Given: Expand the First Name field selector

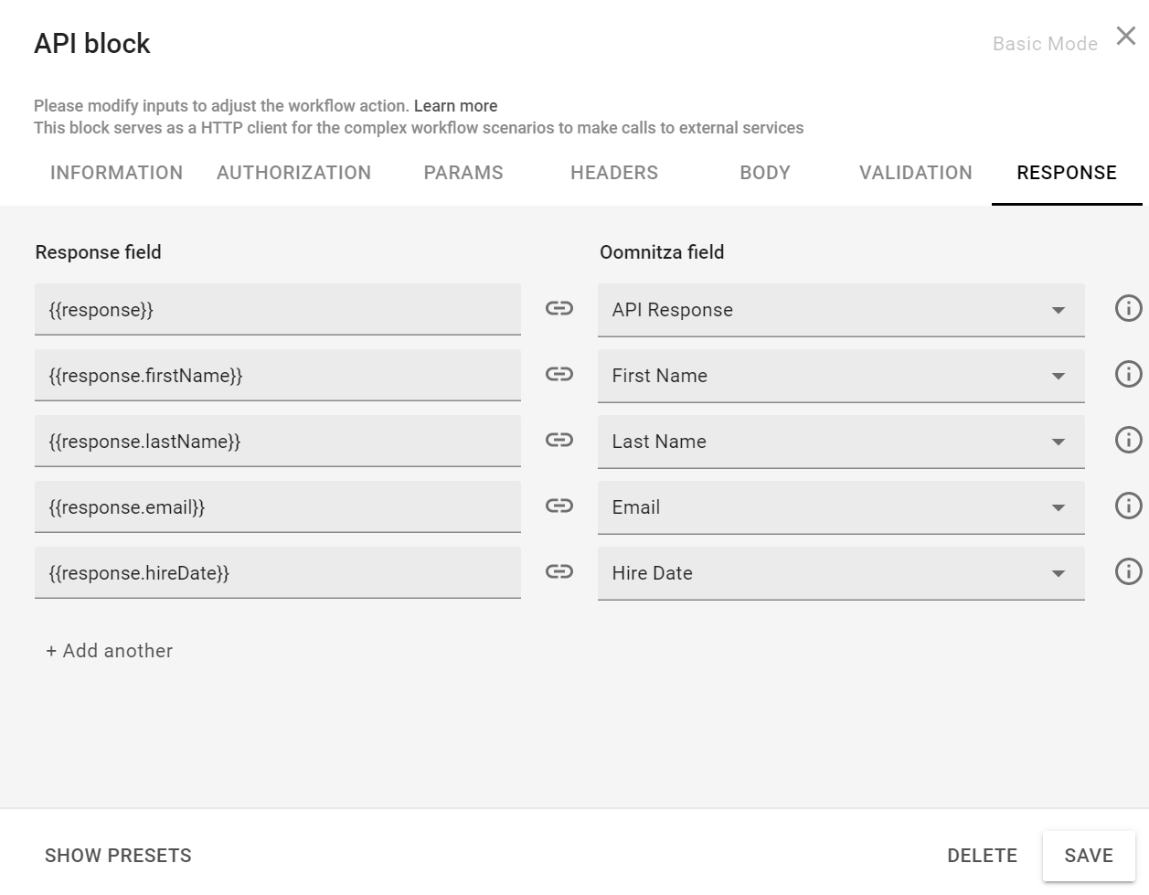Looking at the screenshot, I should click(x=1058, y=376).
